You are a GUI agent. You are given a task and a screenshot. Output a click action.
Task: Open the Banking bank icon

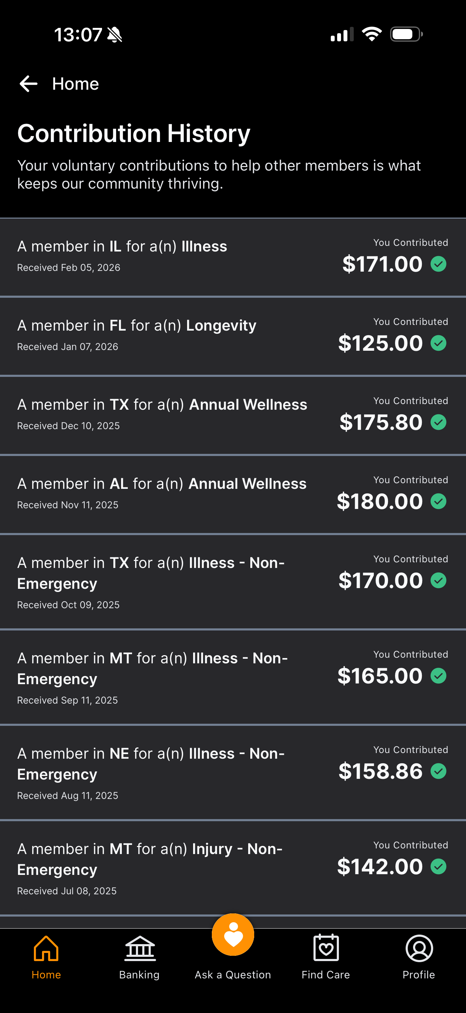tap(140, 948)
